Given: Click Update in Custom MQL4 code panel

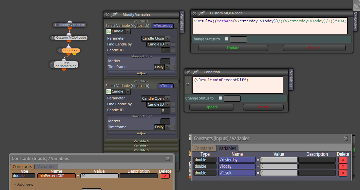Looking at the screenshot, I should 233,48.
